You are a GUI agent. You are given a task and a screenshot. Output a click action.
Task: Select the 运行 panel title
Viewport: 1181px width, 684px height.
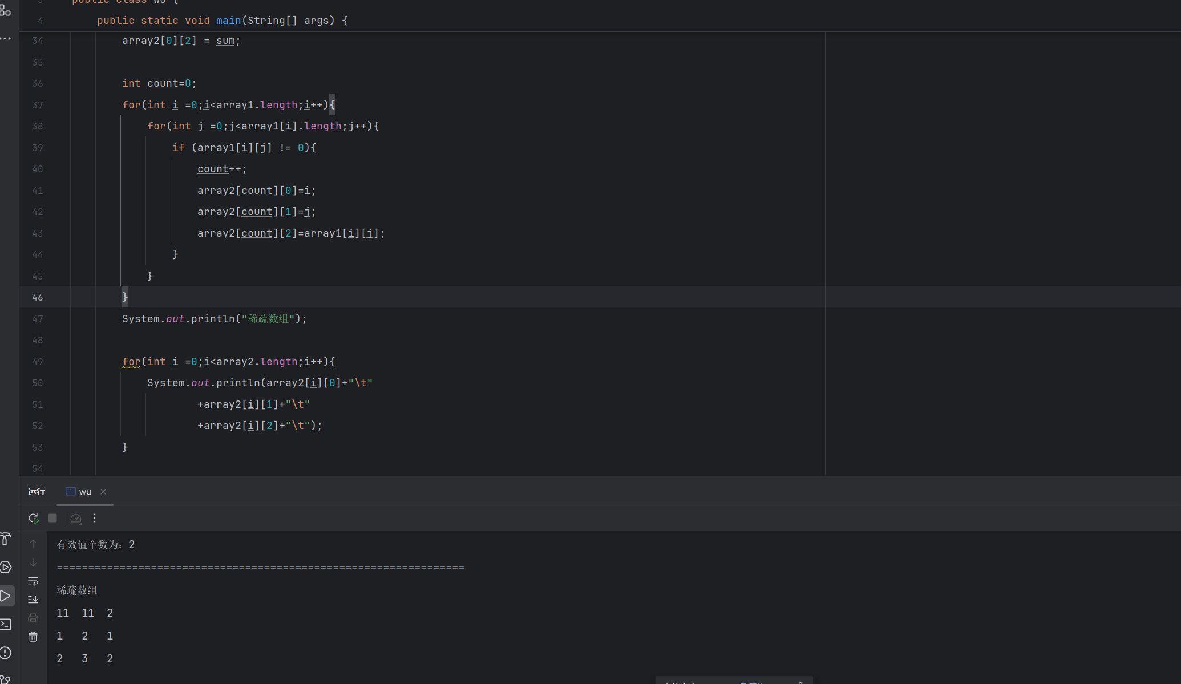pos(37,491)
